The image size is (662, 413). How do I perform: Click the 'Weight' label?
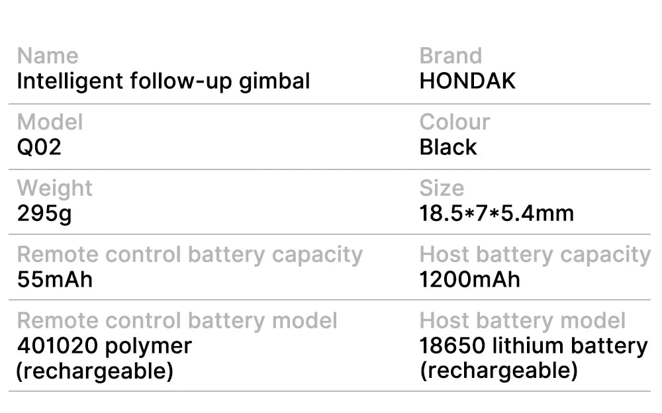(54, 188)
